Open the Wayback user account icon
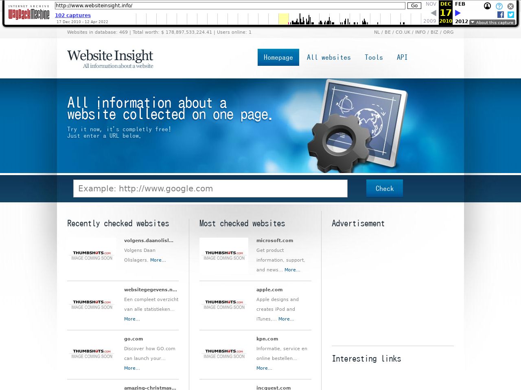This screenshot has width=521, height=390. point(487,6)
